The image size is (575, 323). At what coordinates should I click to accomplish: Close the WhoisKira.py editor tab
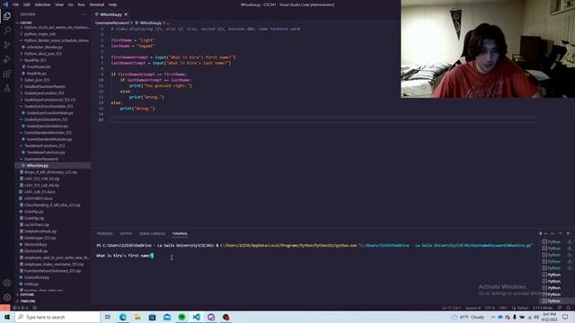tap(126, 14)
